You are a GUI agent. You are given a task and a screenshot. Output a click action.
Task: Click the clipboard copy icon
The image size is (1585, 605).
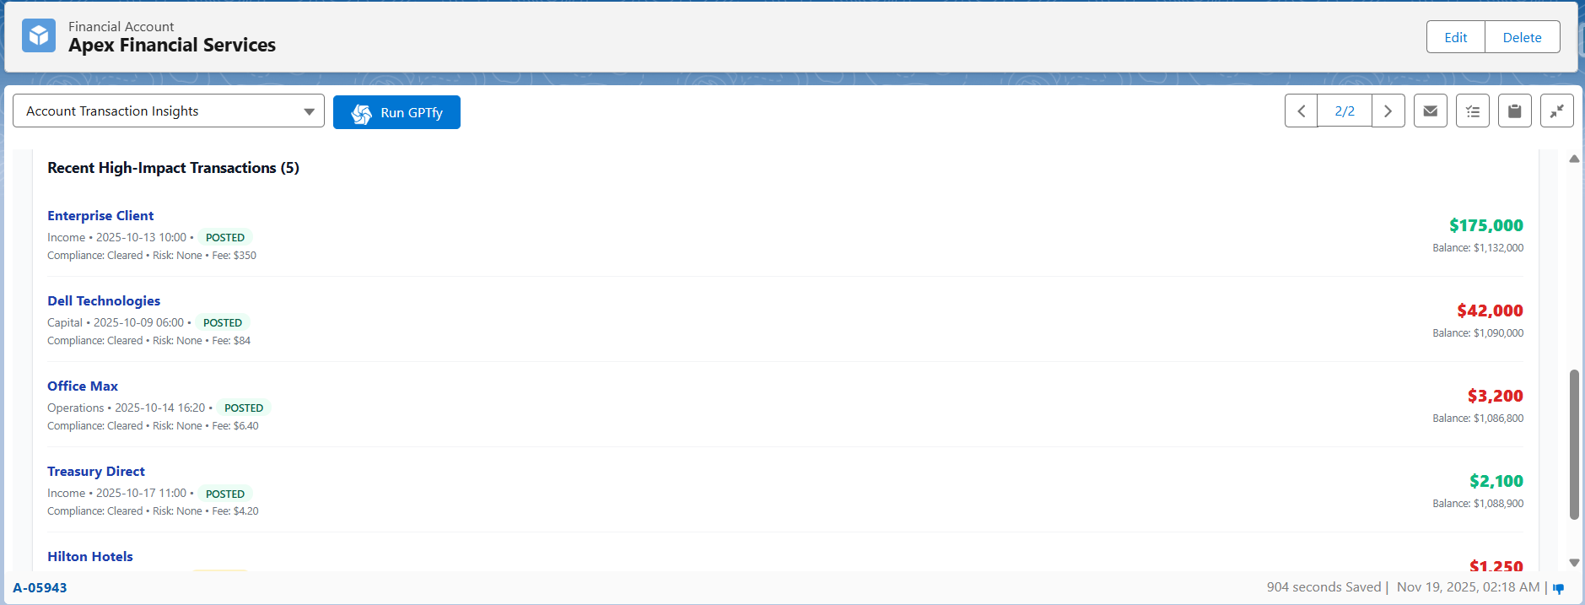pyautogui.click(x=1514, y=111)
